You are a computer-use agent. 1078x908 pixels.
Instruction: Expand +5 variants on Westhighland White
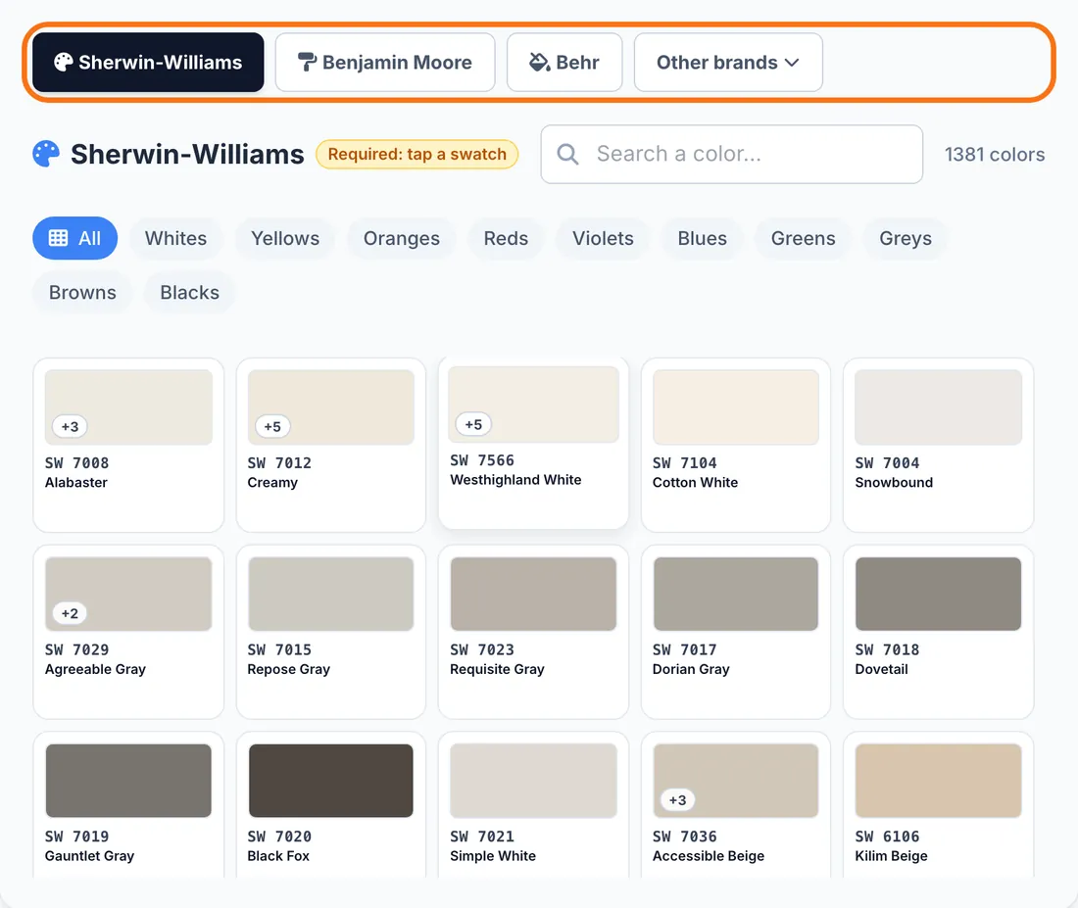click(473, 424)
